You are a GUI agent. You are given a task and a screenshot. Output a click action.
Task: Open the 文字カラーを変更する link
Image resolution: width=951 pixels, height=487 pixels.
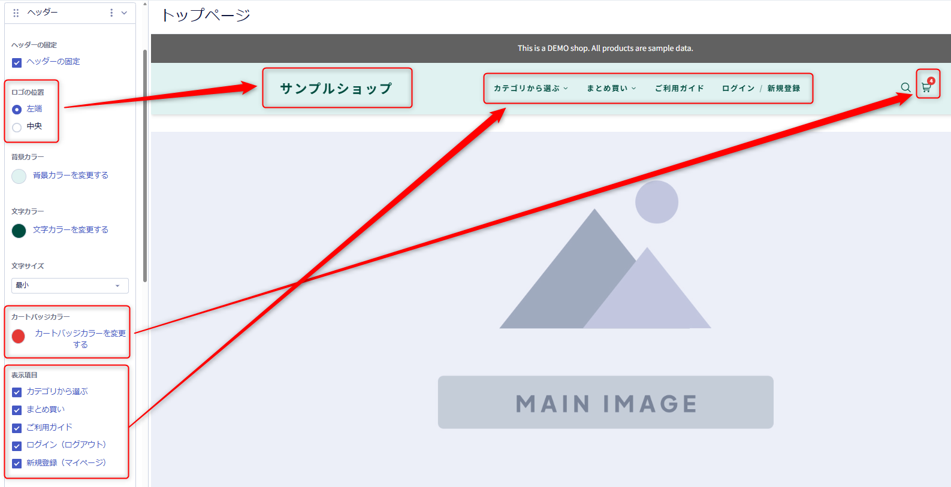(x=71, y=230)
